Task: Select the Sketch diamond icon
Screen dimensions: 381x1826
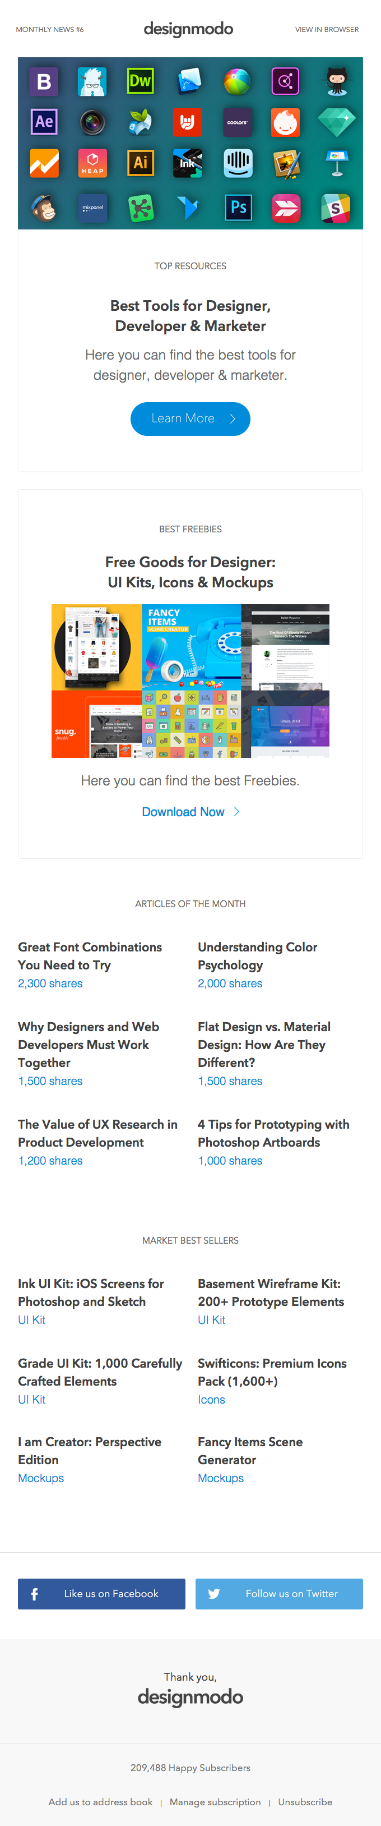Action: [x=338, y=122]
